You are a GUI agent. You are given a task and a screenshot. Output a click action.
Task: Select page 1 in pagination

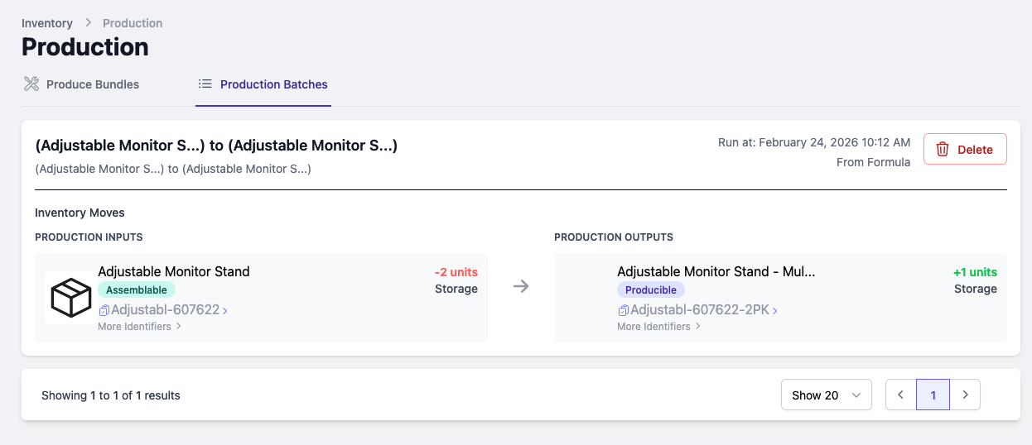pos(933,395)
